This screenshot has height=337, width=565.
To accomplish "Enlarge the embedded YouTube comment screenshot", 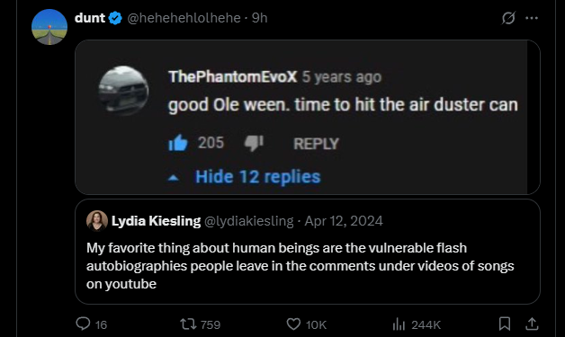I will click(x=308, y=117).
